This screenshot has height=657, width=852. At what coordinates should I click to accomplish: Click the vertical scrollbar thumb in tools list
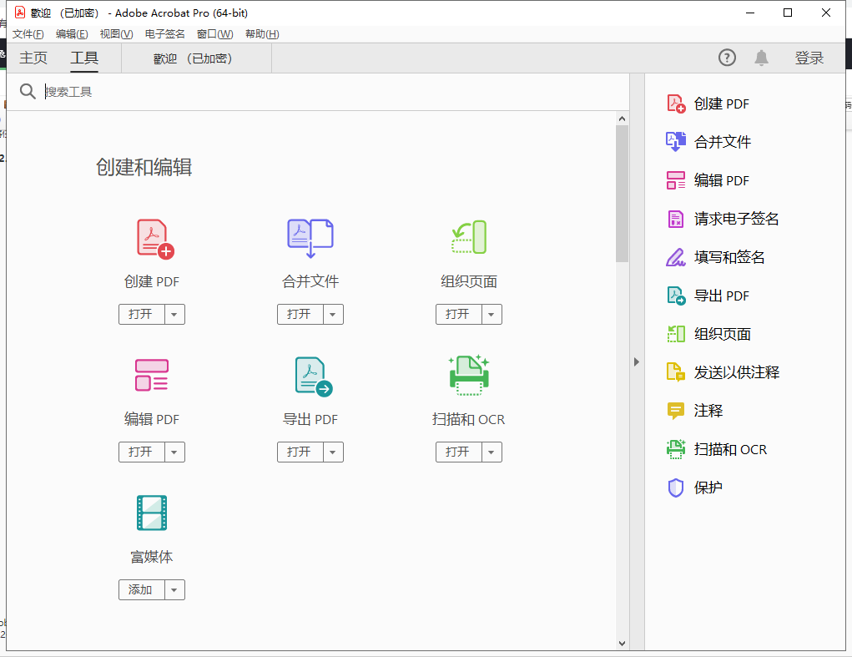click(x=623, y=194)
